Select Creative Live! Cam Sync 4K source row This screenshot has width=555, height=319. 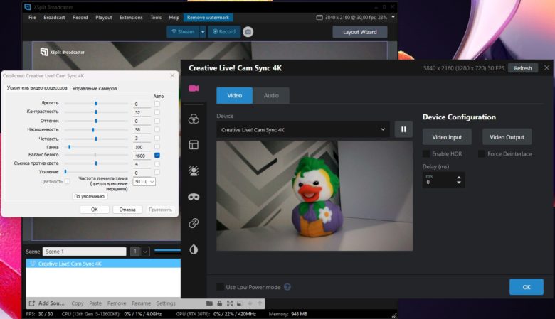point(103,264)
